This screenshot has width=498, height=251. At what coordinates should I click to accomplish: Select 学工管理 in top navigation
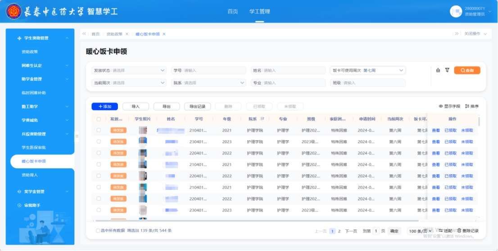259,12
